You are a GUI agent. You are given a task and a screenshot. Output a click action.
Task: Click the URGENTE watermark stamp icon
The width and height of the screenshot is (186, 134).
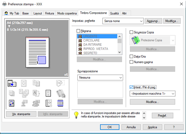[80, 36]
